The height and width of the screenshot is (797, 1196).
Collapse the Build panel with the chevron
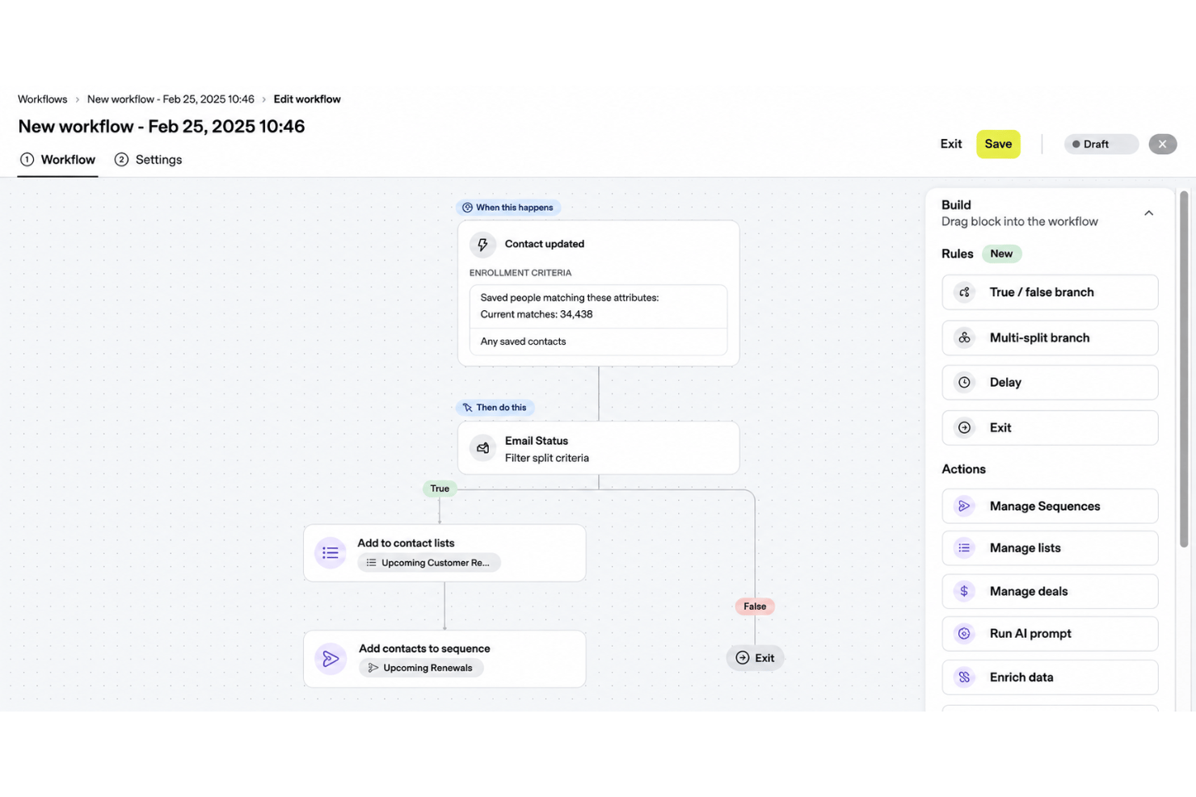[1148, 213]
